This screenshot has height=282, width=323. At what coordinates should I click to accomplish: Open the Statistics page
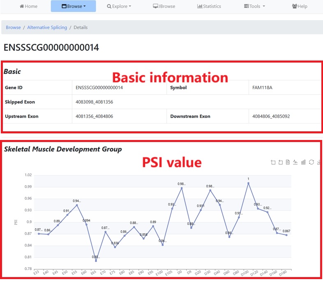(209, 6)
